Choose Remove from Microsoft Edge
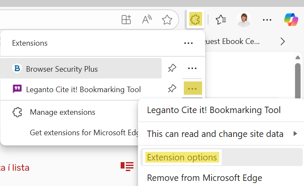This screenshot has height=186, width=304. [x=204, y=177]
